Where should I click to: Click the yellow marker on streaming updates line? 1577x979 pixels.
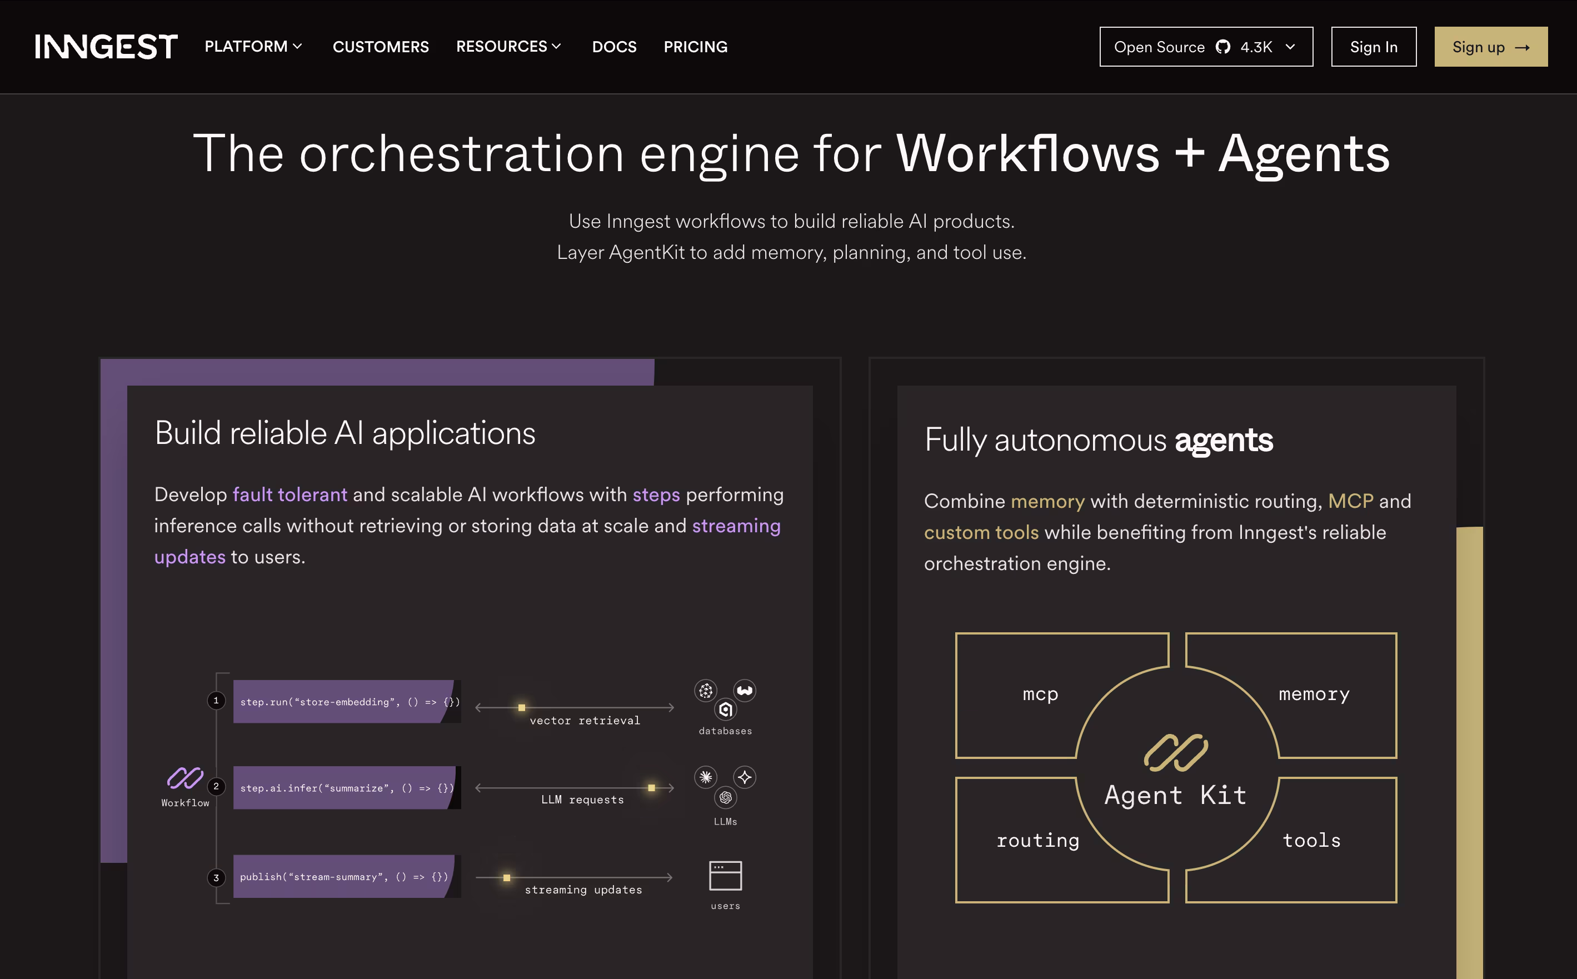coord(507,878)
